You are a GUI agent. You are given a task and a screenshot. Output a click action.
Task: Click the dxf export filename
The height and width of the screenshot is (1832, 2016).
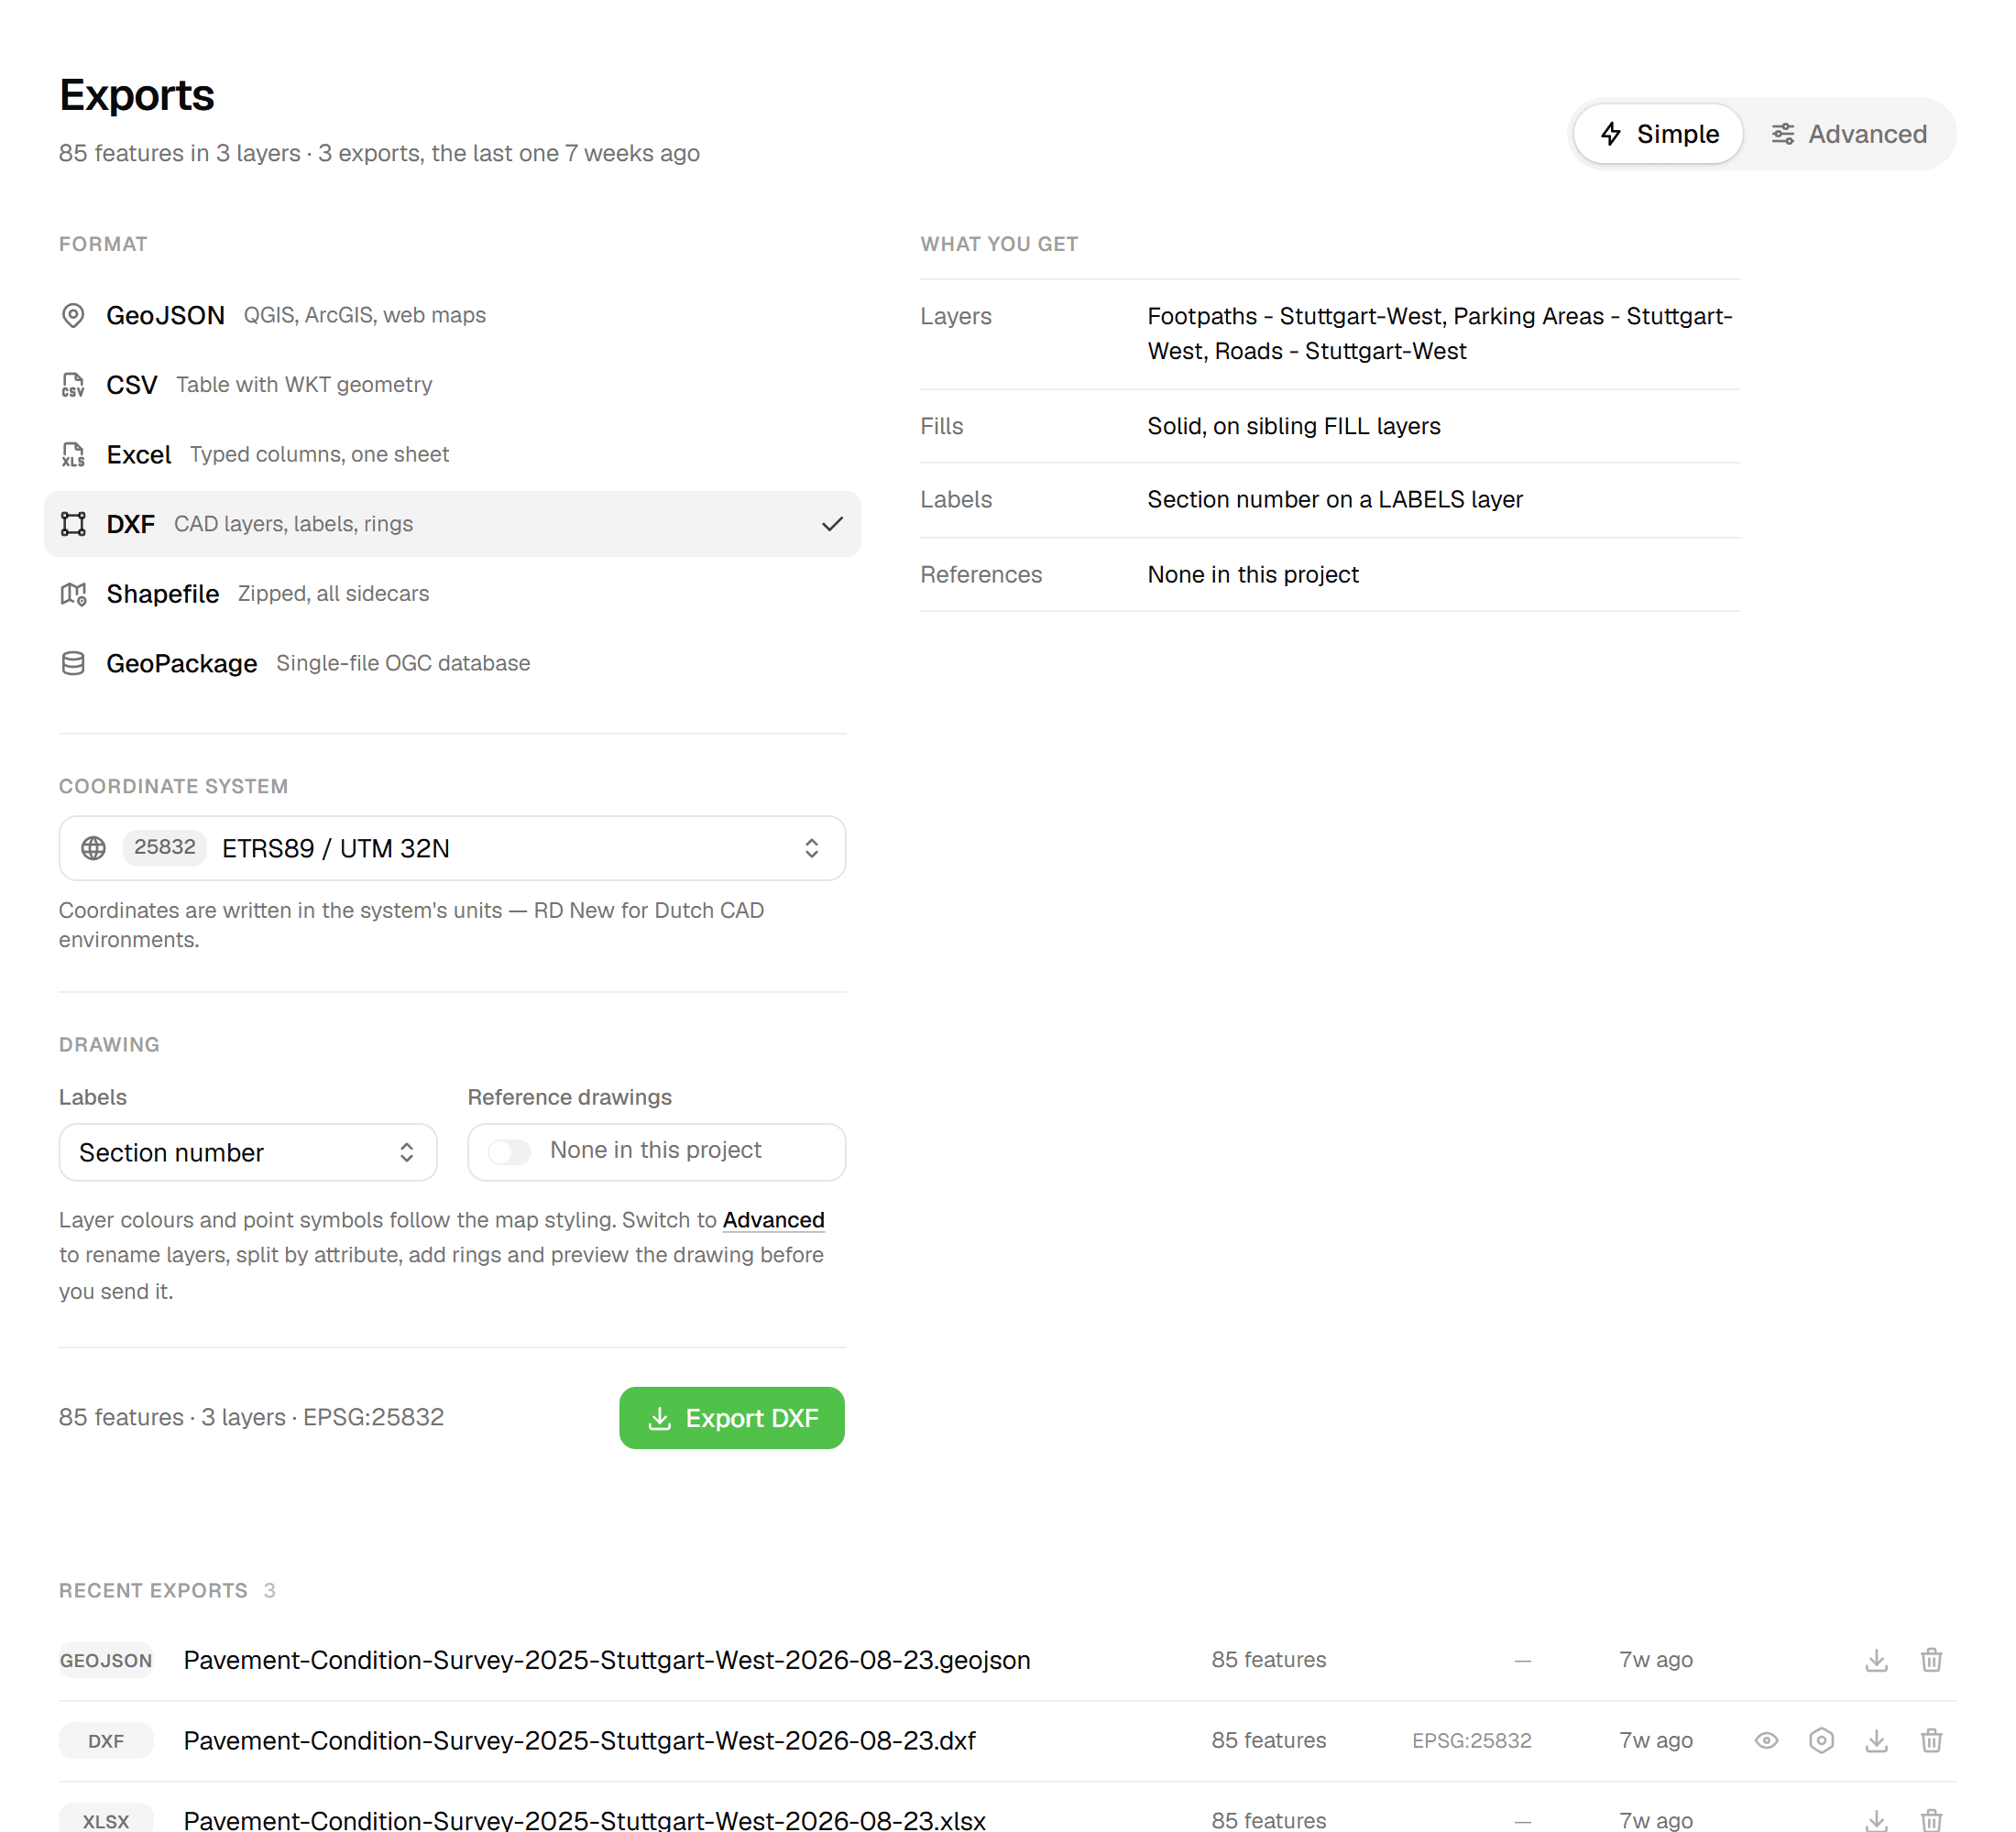[x=580, y=1740]
